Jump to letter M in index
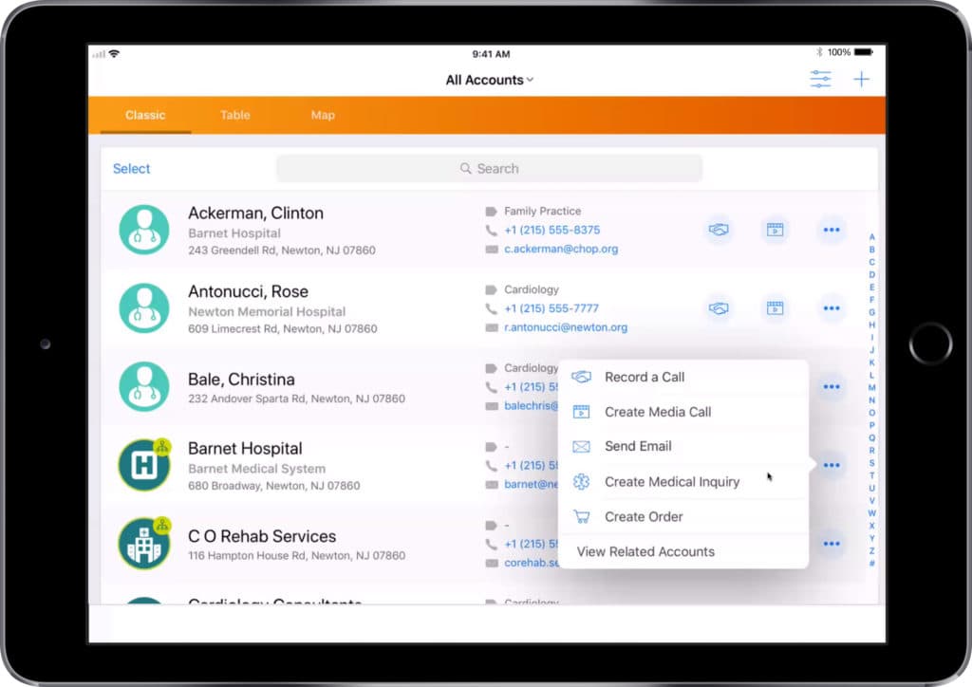The width and height of the screenshot is (972, 687). point(871,388)
